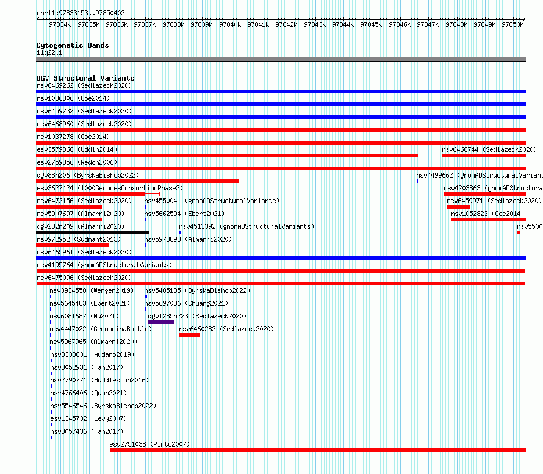The image size is (543, 474).
Task: Click the 97840k ruler tick label
Action: 230,24
